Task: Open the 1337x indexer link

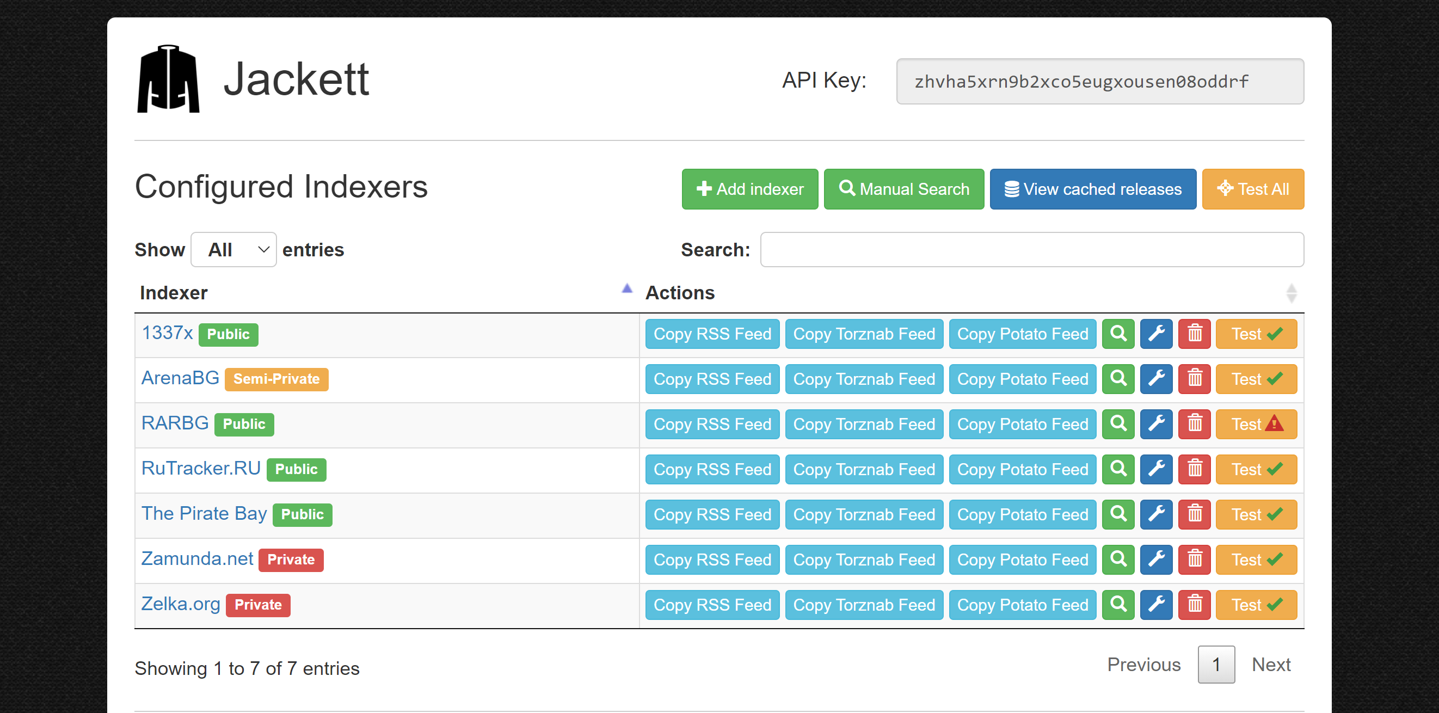Action: (x=167, y=333)
